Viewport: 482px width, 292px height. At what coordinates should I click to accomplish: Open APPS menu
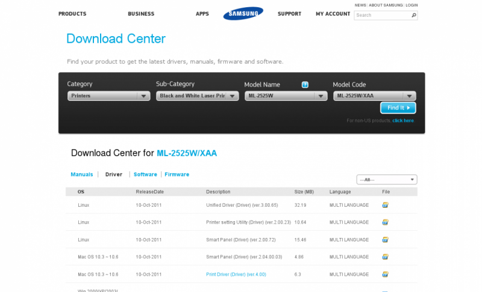pyautogui.click(x=202, y=14)
